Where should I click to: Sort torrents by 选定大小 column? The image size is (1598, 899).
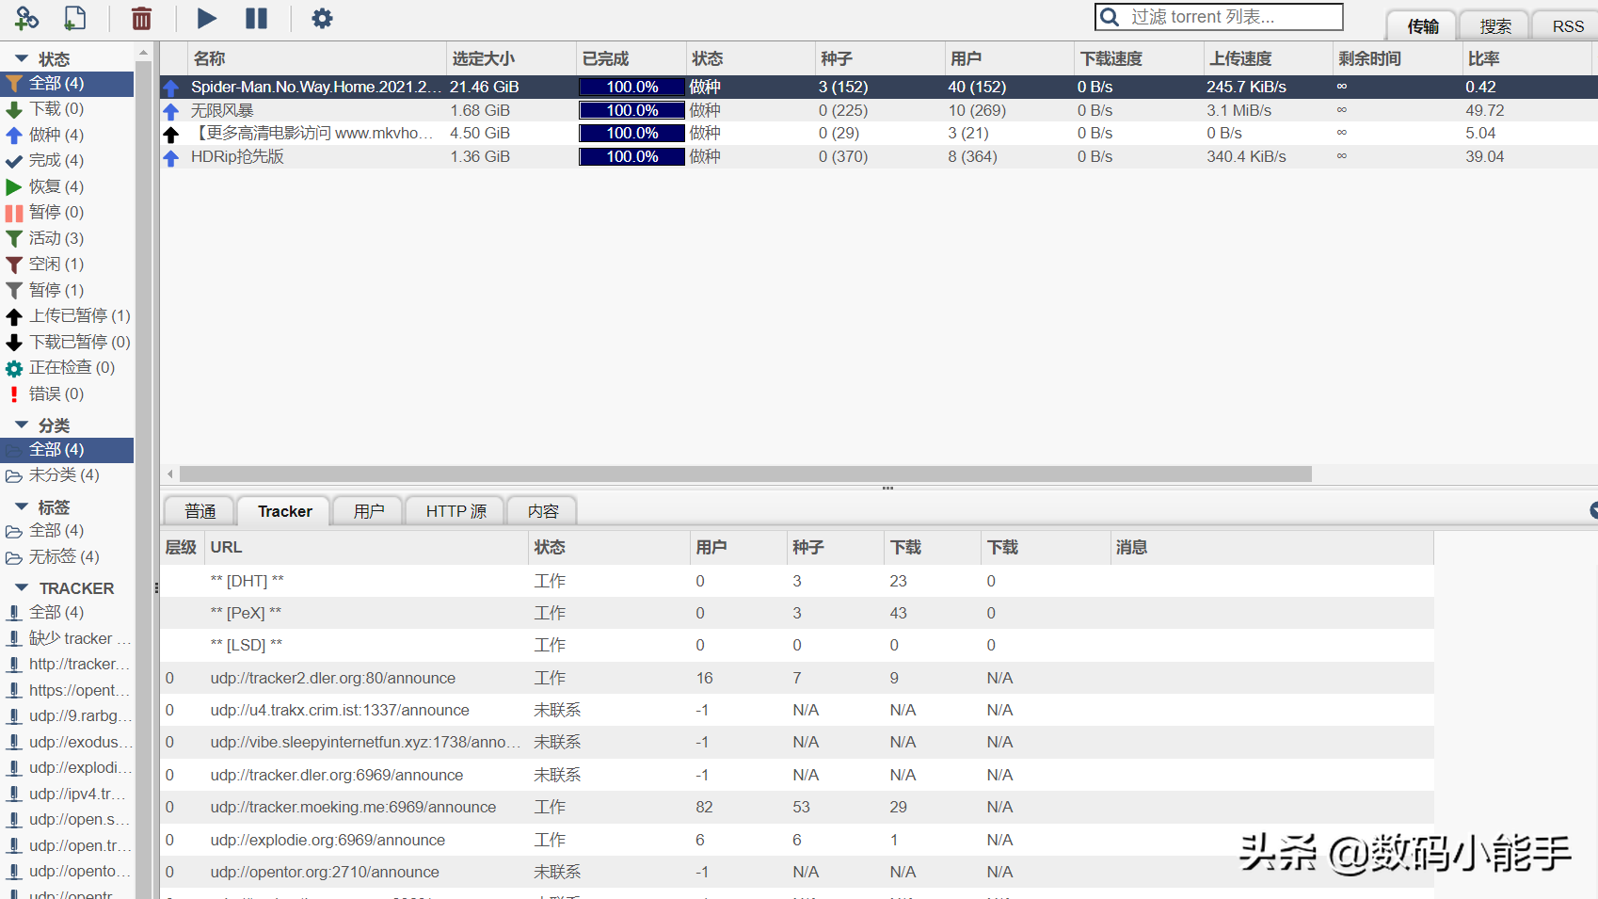(x=510, y=58)
